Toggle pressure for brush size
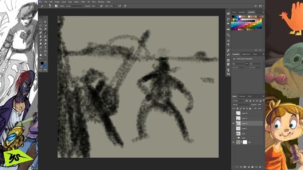This screenshot has height=170, width=303. (125, 6)
